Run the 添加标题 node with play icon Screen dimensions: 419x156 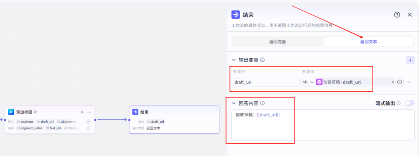[x=82, y=112]
